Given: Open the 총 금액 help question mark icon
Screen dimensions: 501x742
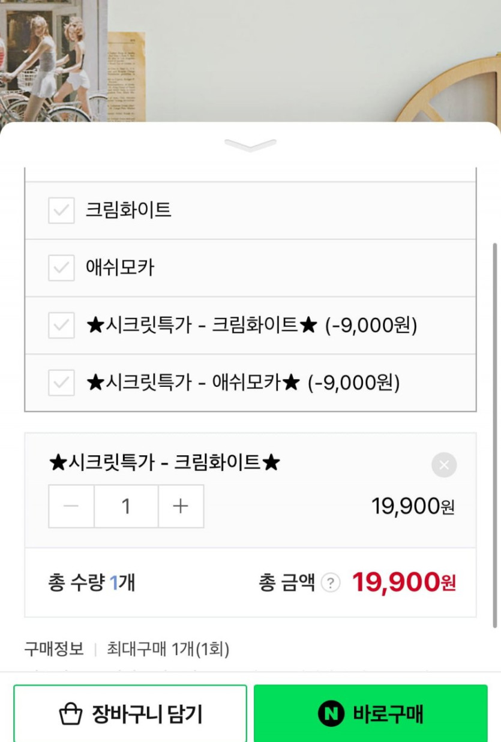Looking at the screenshot, I should (x=330, y=582).
